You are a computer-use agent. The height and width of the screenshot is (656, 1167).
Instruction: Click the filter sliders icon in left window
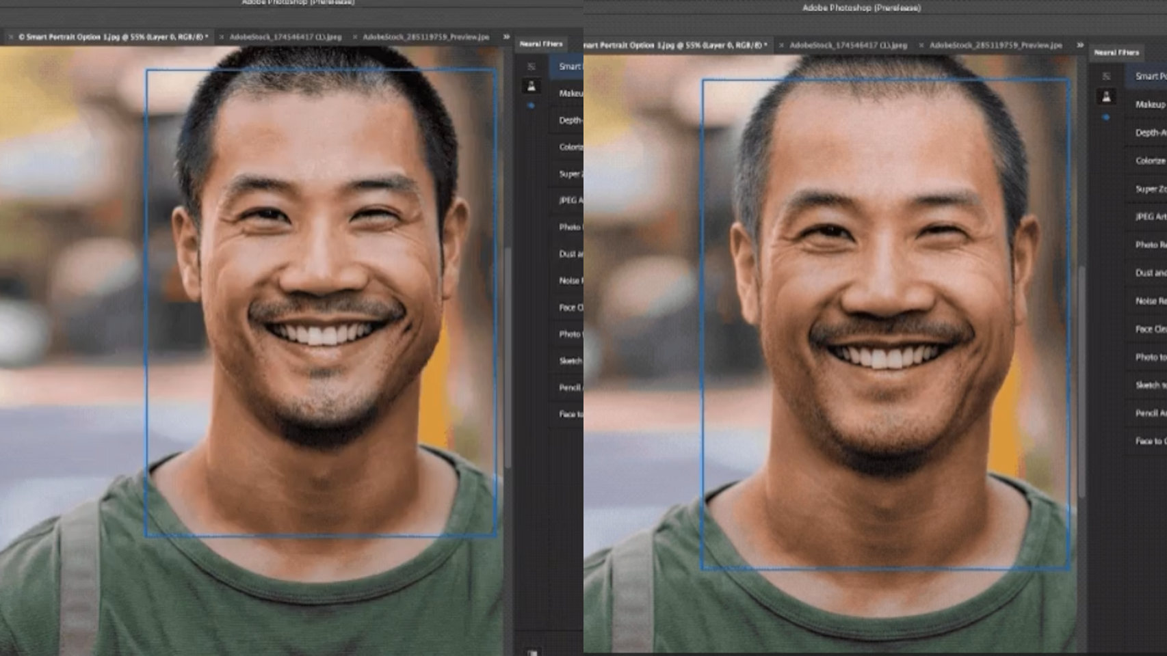tap(532, 66)
